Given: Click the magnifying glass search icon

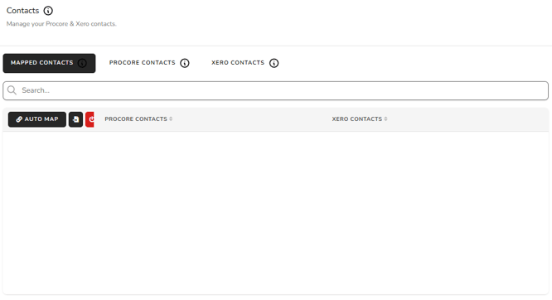Looking at the screenshot, I should pyautogui.click(x=12, y=90).
